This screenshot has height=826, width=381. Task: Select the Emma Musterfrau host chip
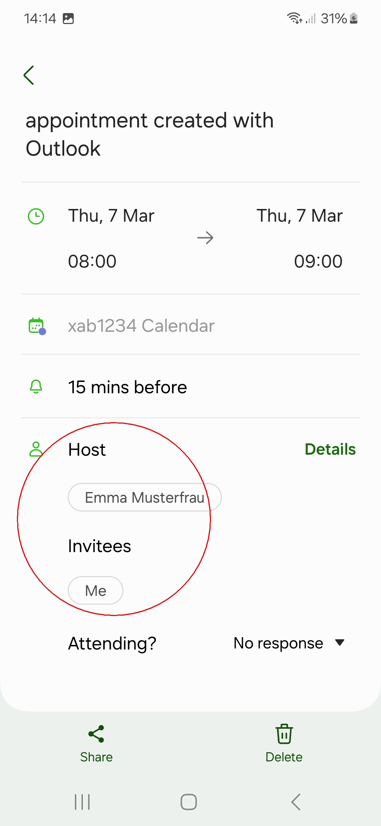pyautogui.click(x=145, y=497)
